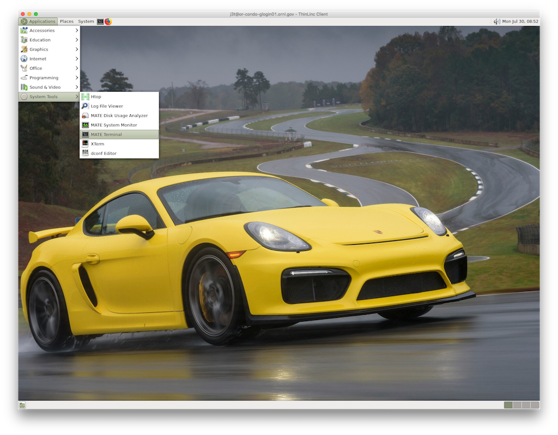Open MATE System Monitor
This screenshot has width=558, height=435.
[x=113, y=125]
